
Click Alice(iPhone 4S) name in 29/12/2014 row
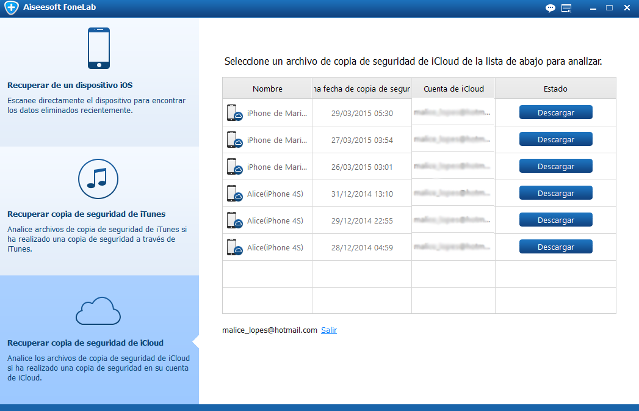(x=275, y=221)
